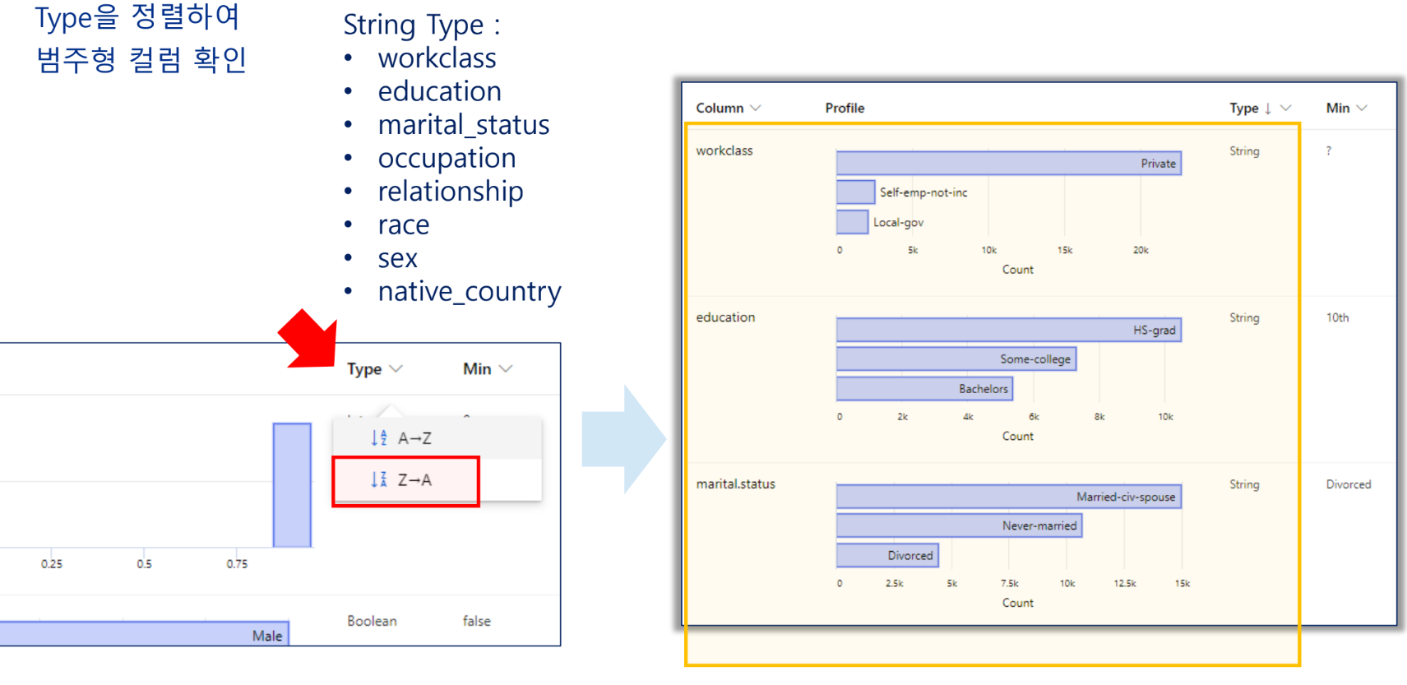
Task: Open the Type header chevron in the right table
Action: coord(1286,108)
